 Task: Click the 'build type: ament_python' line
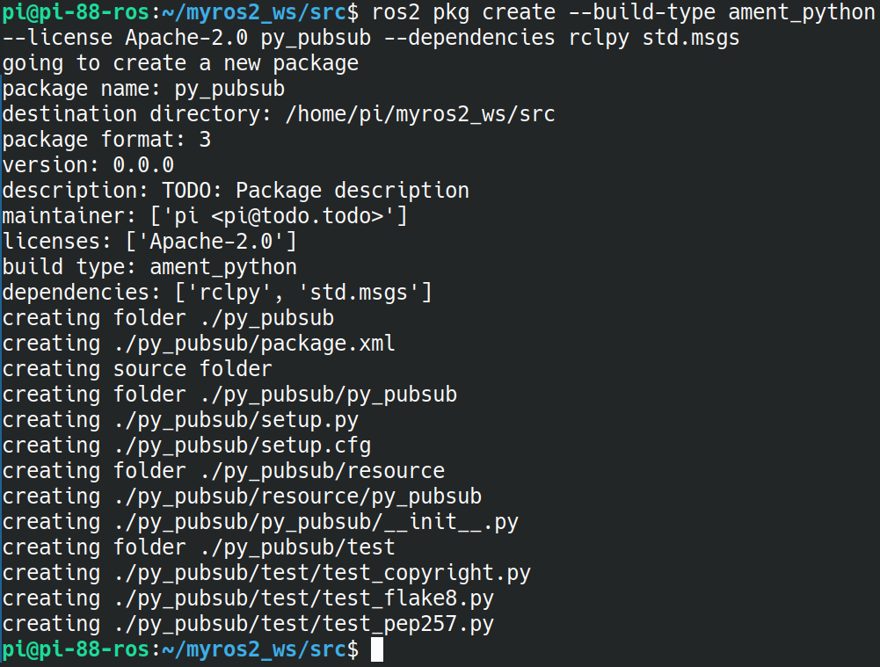(x=149, y=267)
